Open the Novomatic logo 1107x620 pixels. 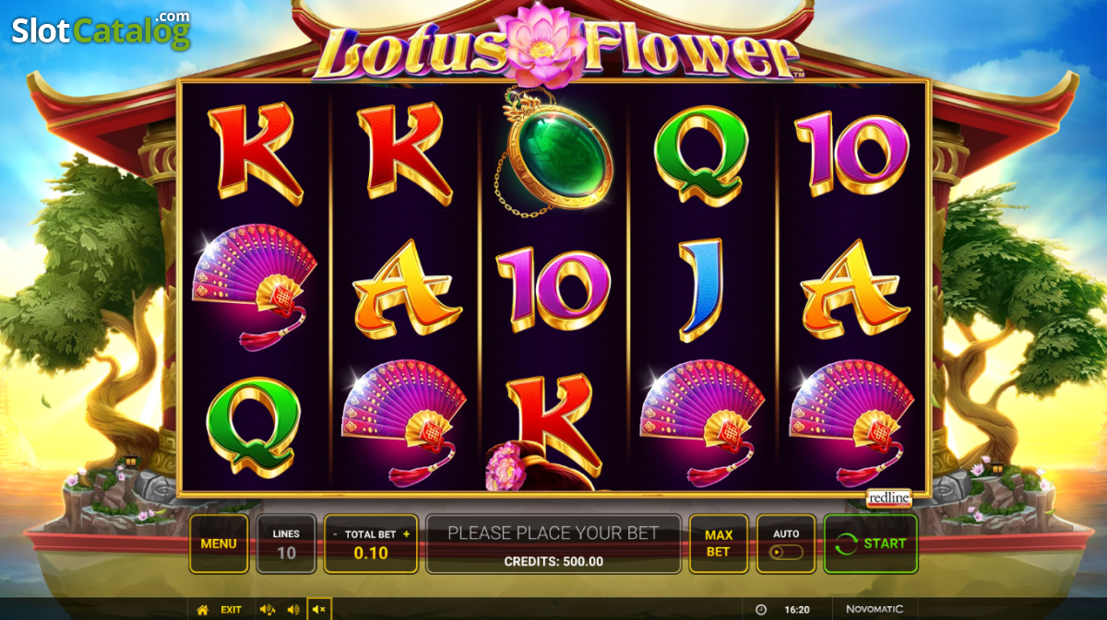pos(875,610)
